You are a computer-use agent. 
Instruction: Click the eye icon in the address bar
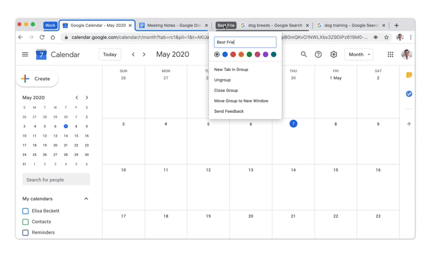tap(376, 37)
